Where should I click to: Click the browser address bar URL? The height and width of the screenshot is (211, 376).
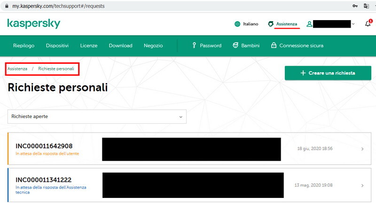tap(58, 6)
